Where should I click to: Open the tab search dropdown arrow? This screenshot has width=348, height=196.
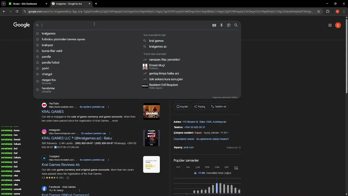click(3, 4)
